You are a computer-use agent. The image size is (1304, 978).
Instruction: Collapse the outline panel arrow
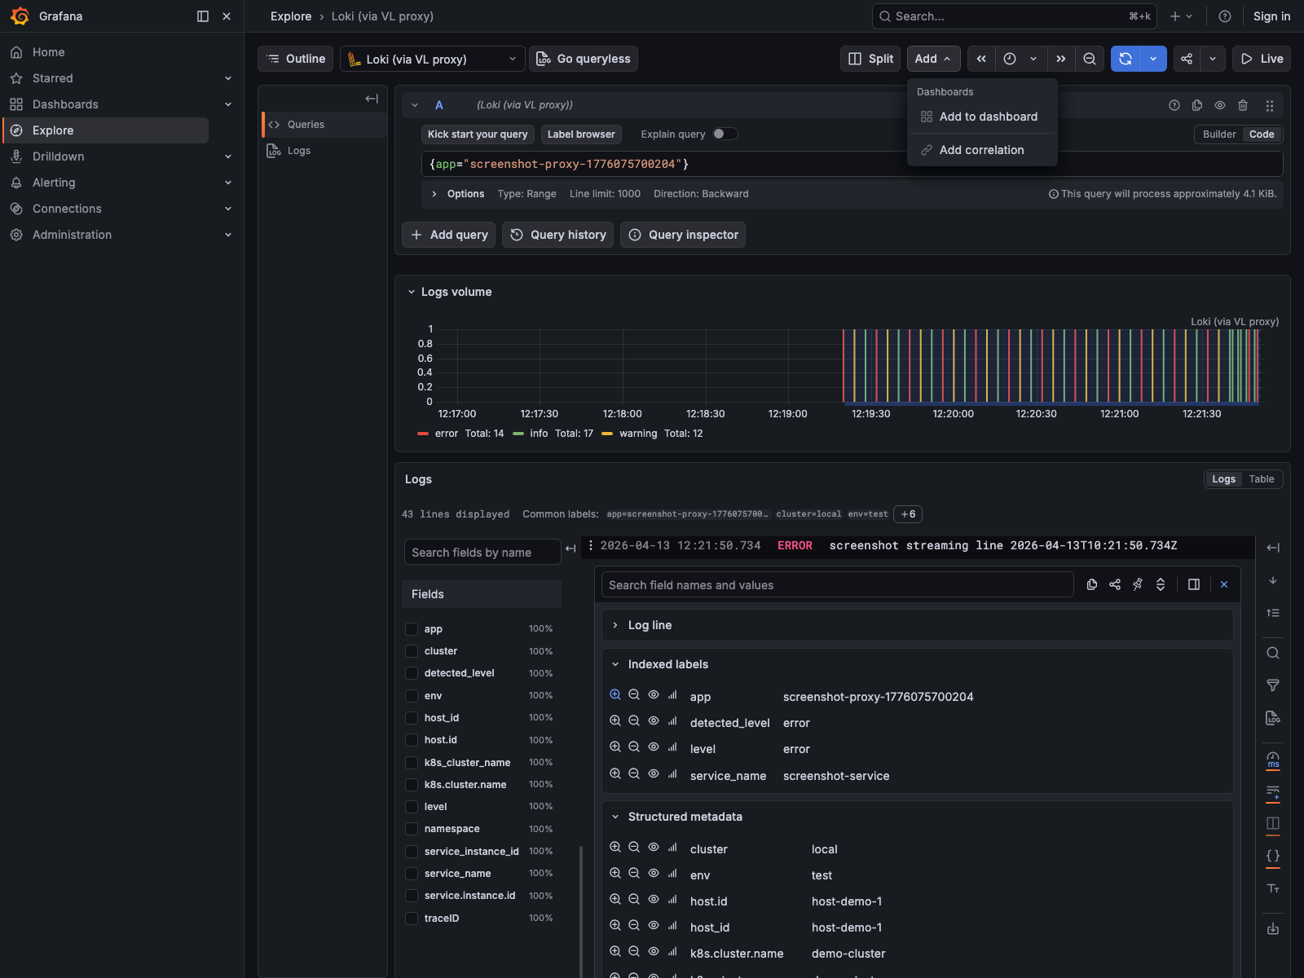tap(372, 99)
